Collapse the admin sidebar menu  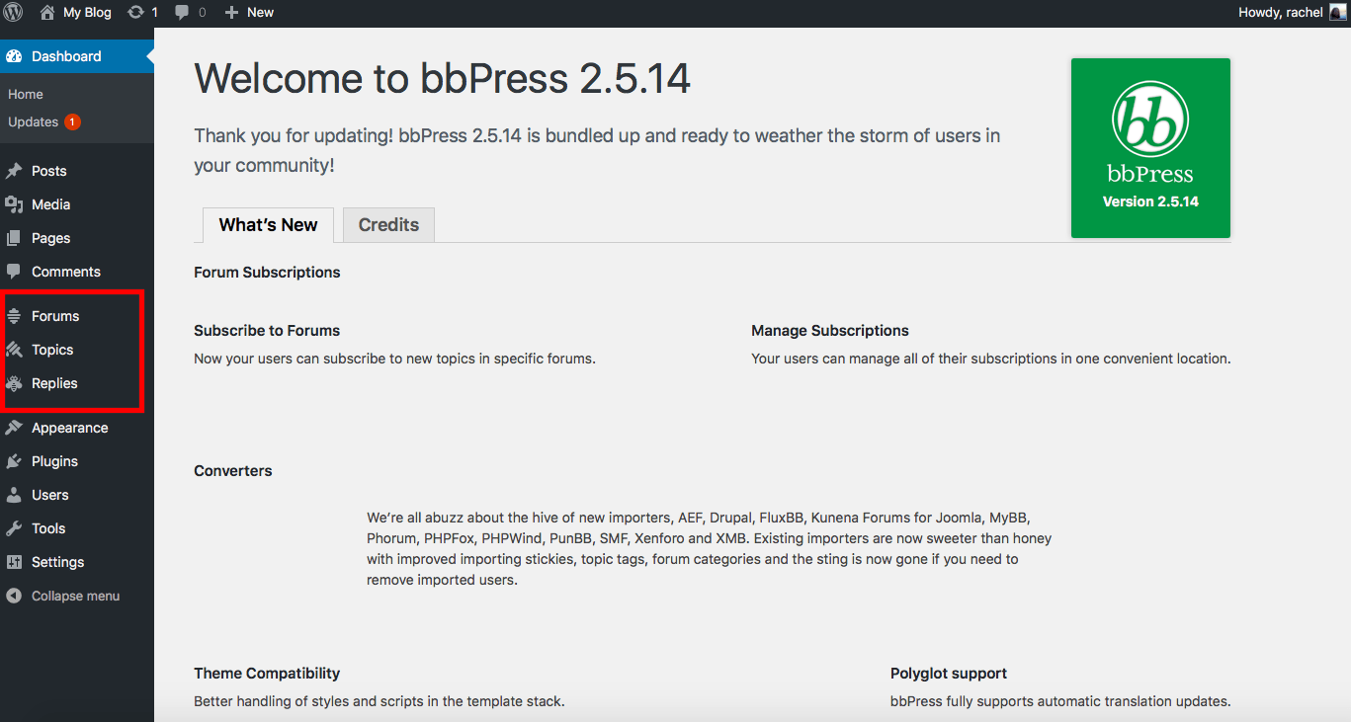pos(75,596)
